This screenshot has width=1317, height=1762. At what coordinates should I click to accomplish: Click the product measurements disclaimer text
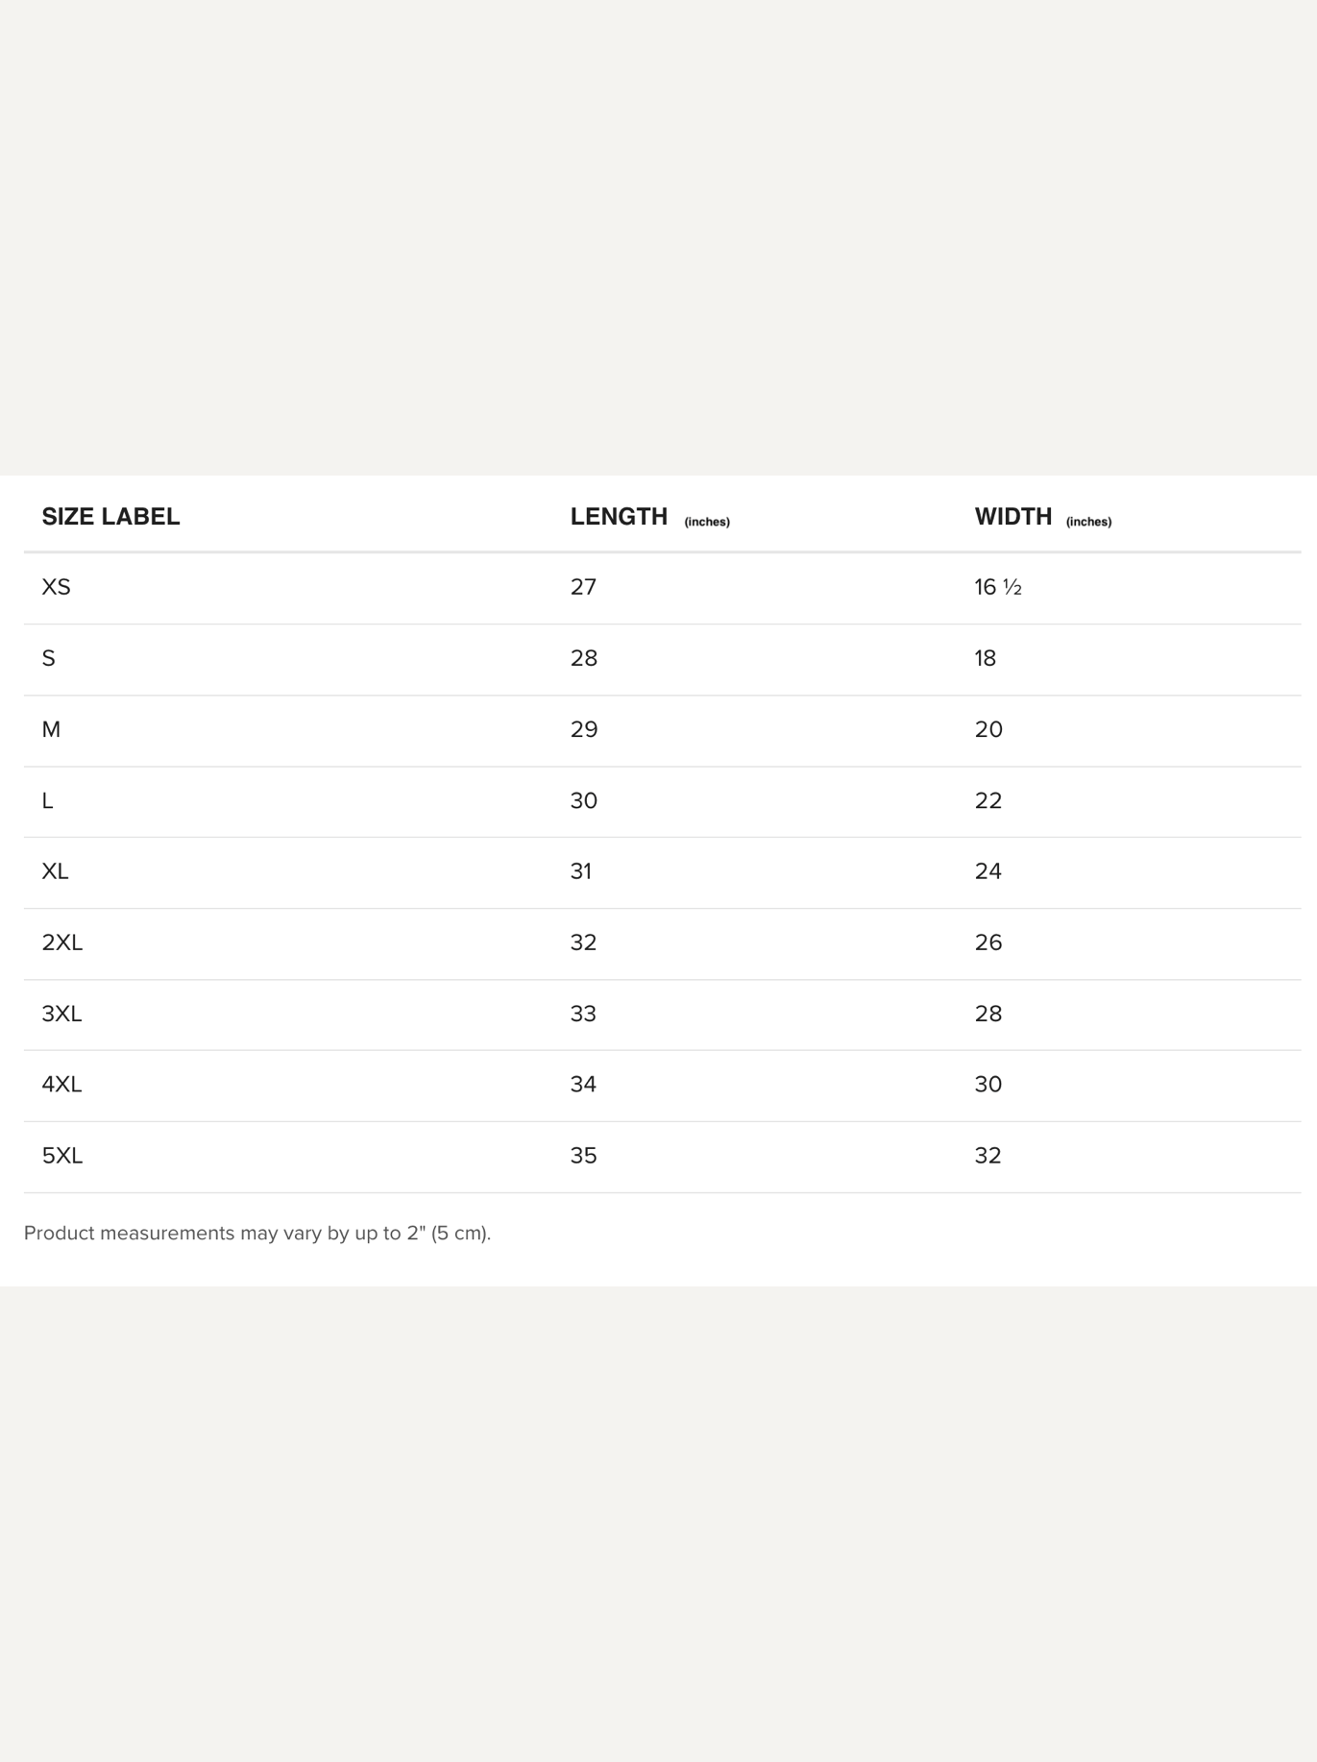[x=257, y=1233]
